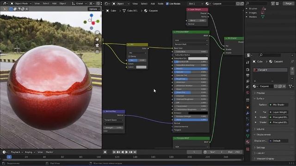Open the Slot 1 material slot dropdown
The width and height of the screenshot is (296, 166).
pyautogui.click(x=196, y=4)
